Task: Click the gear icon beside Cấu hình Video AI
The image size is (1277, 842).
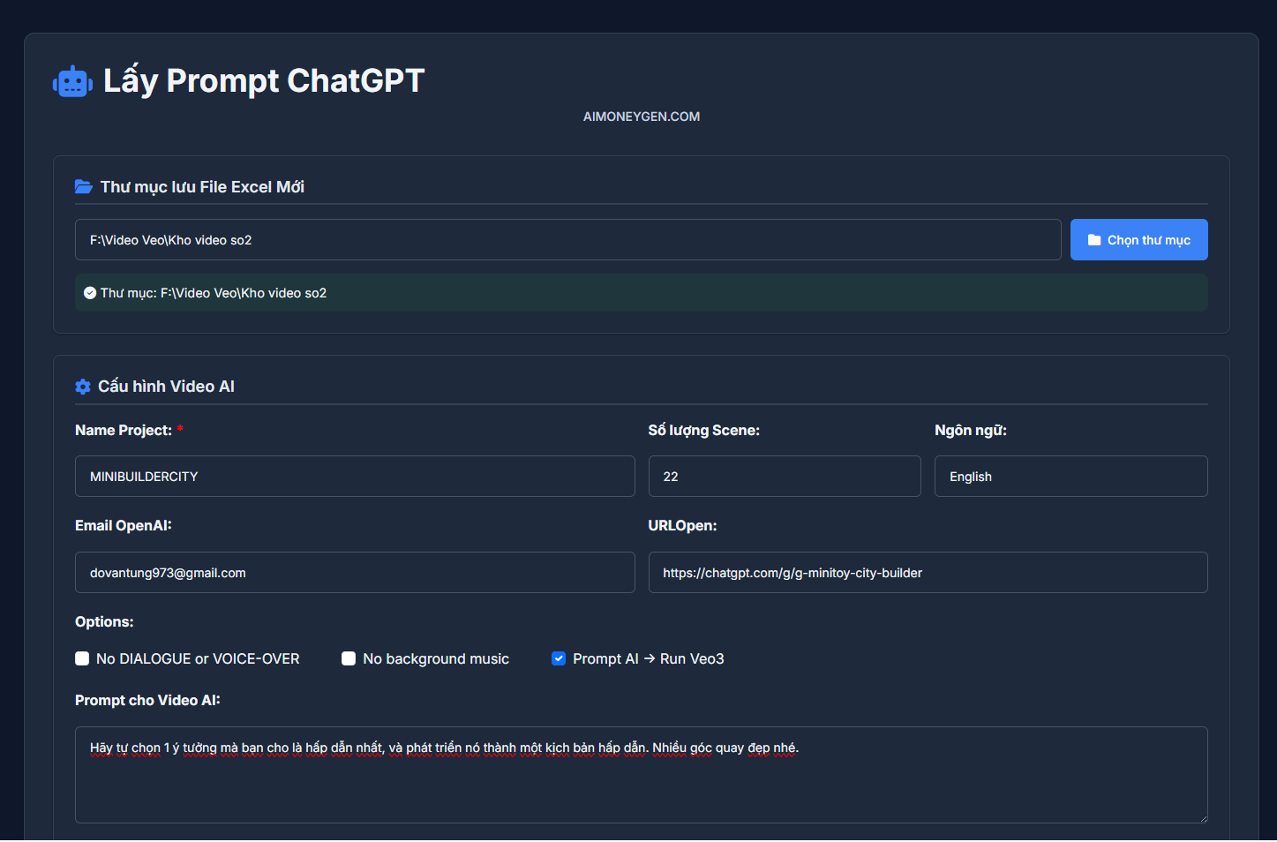Action: [x=83, y=387]
